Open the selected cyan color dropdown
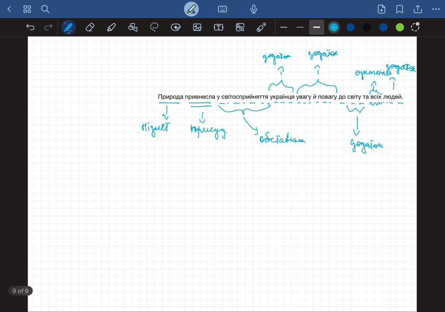445x312 pixels. 334,27
